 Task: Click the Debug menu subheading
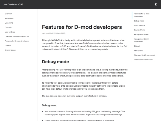click(x=49, y=105)
